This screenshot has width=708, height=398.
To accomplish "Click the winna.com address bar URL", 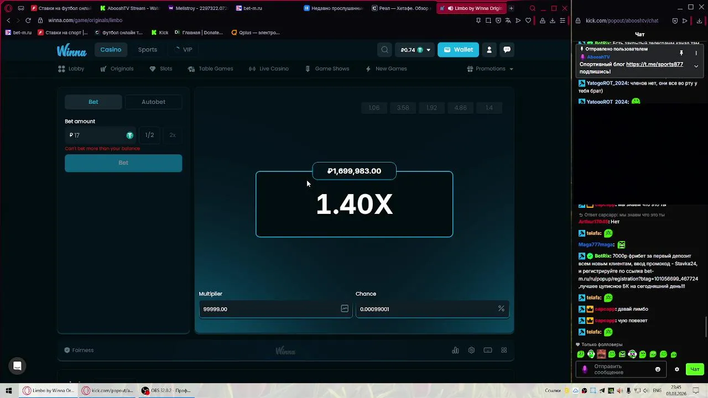I will [85, 20].
